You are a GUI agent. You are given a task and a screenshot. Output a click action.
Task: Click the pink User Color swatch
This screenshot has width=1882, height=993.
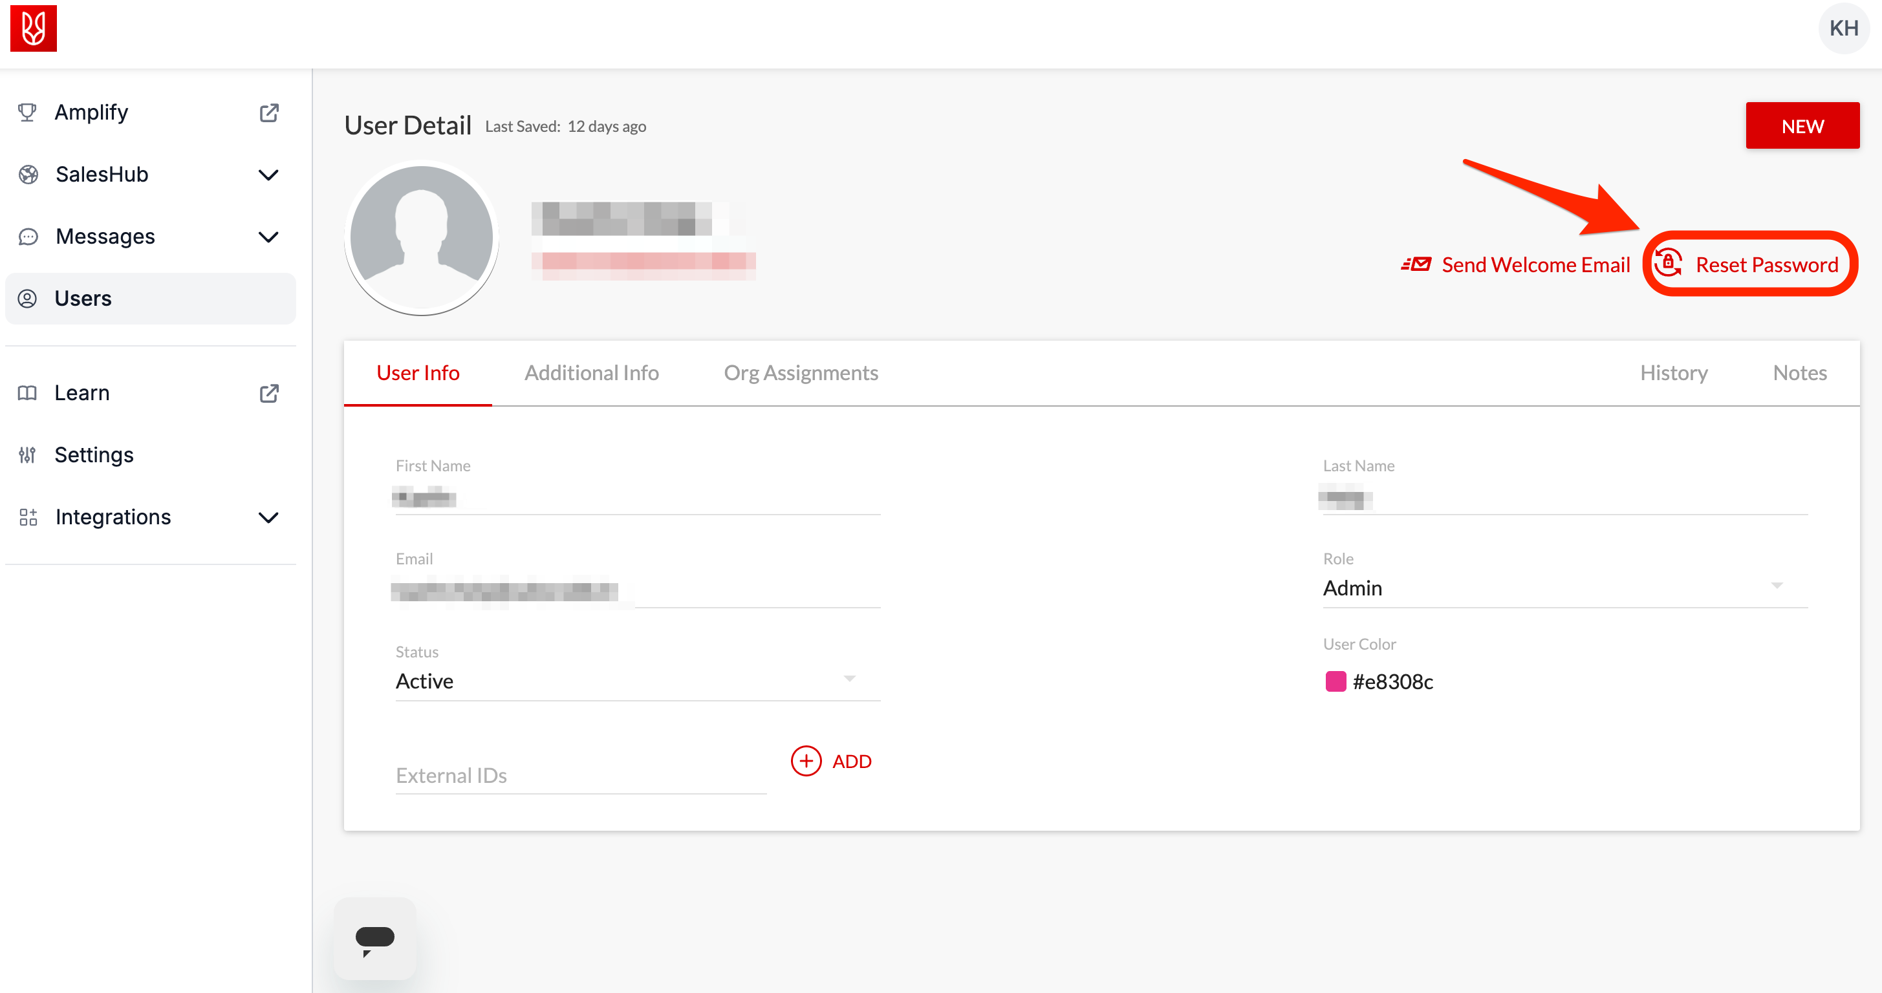[1335, 681]
